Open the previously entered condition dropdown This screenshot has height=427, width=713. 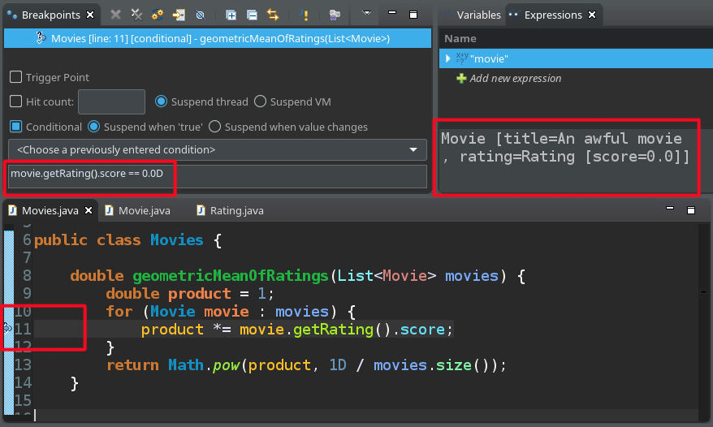(x=218, y=149)
